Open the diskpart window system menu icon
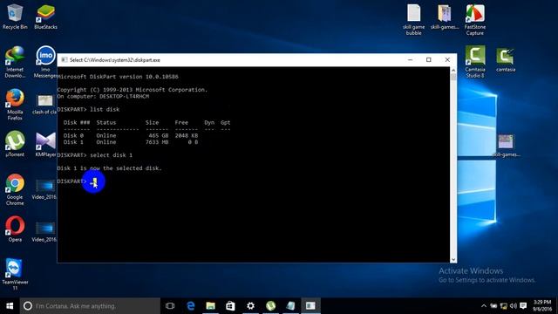Viewport: 558px width, 314px height. (64, 60)
